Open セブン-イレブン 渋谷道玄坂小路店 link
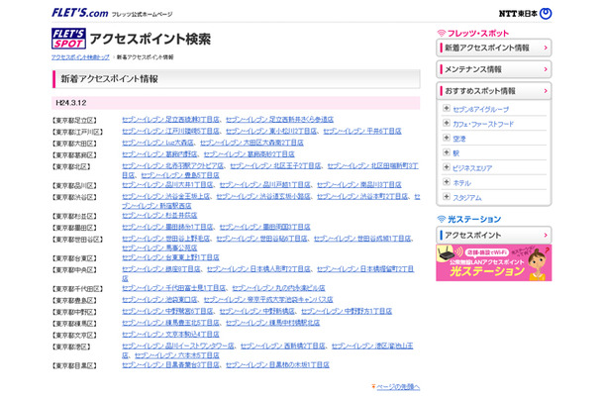 tap(263, 196)
